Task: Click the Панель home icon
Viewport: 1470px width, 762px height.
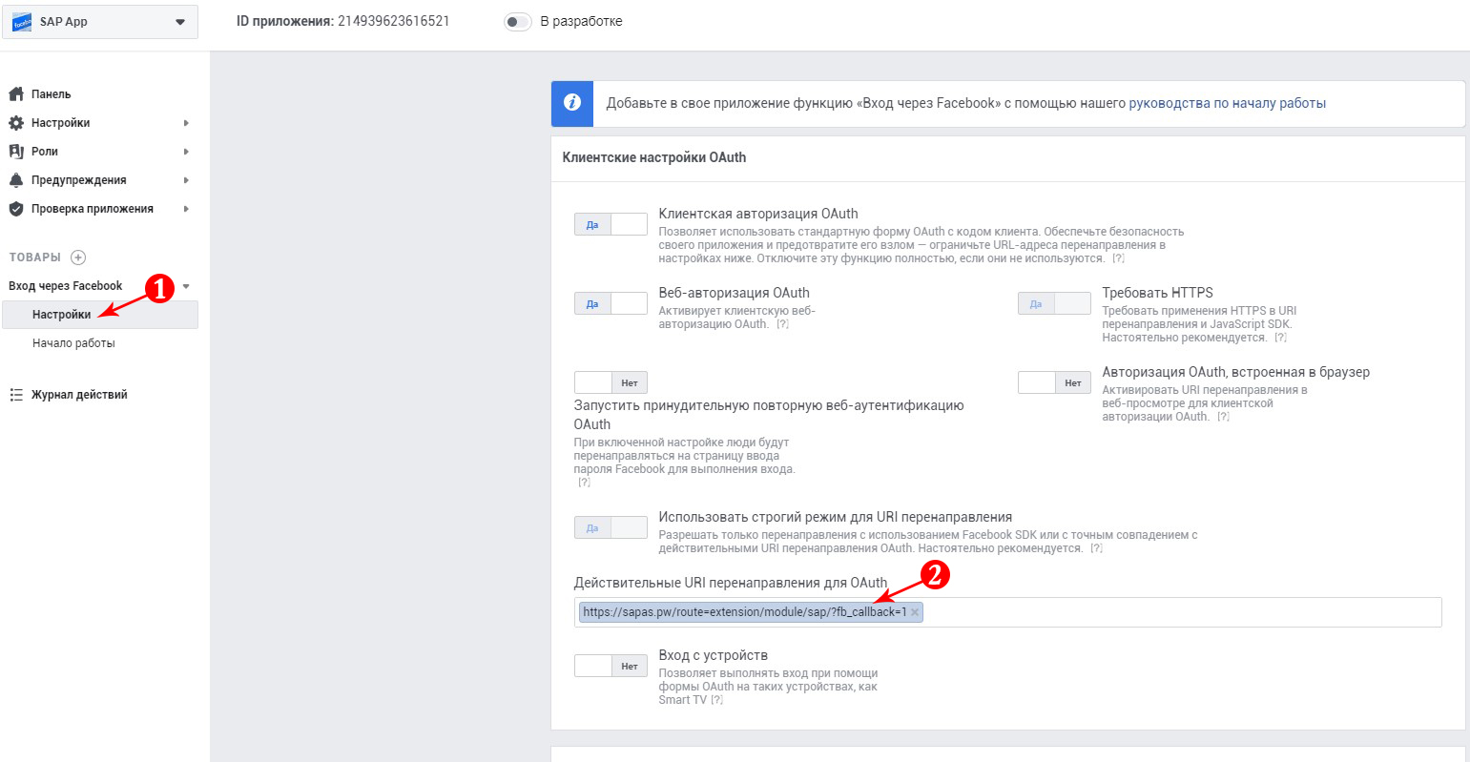Action: click(16, 93)
